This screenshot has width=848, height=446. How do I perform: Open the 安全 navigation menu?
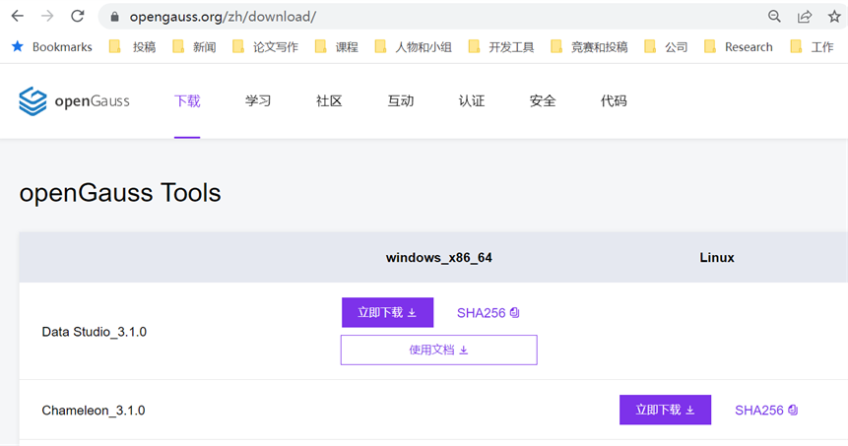pyautogui.click(x=543, y=101)
